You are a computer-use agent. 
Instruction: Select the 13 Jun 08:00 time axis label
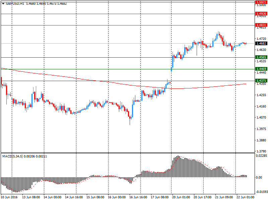pyautogui.click(x=31, y=197)
